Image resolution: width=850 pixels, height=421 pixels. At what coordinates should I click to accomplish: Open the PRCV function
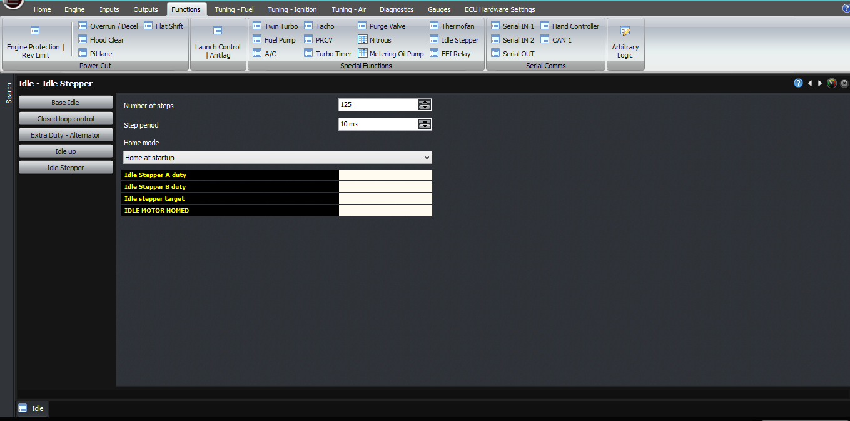pos(318,40)
